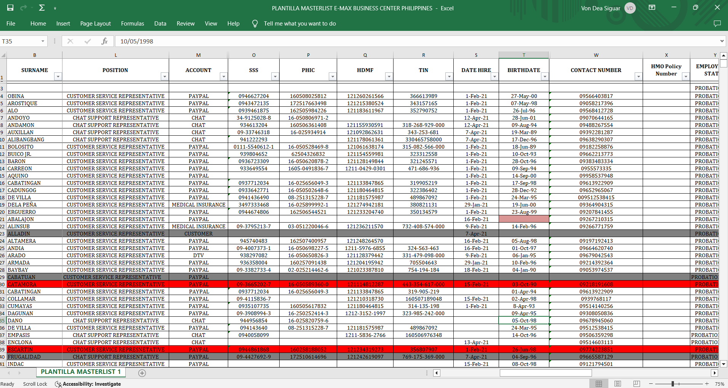Screen dimensions: 728x388
Task: Click the Save icon in quick access toolbar
Action: [x=10, y=8]
